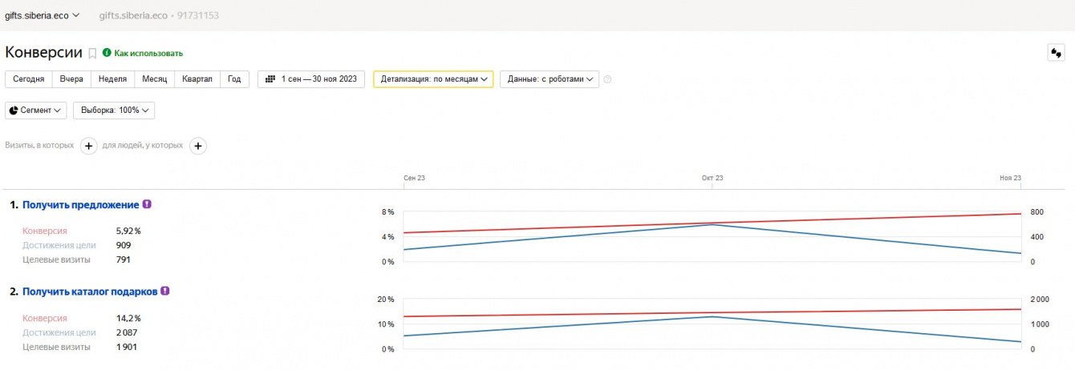Open the Сегмент dropdown

(x=36, y=111)
